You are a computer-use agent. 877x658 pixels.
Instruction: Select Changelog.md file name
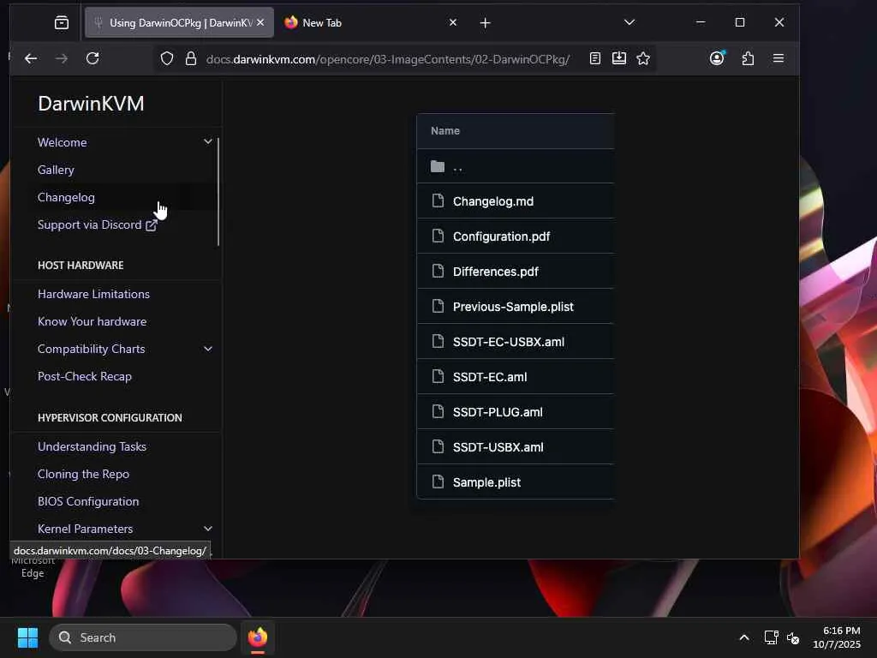point(492,201)
